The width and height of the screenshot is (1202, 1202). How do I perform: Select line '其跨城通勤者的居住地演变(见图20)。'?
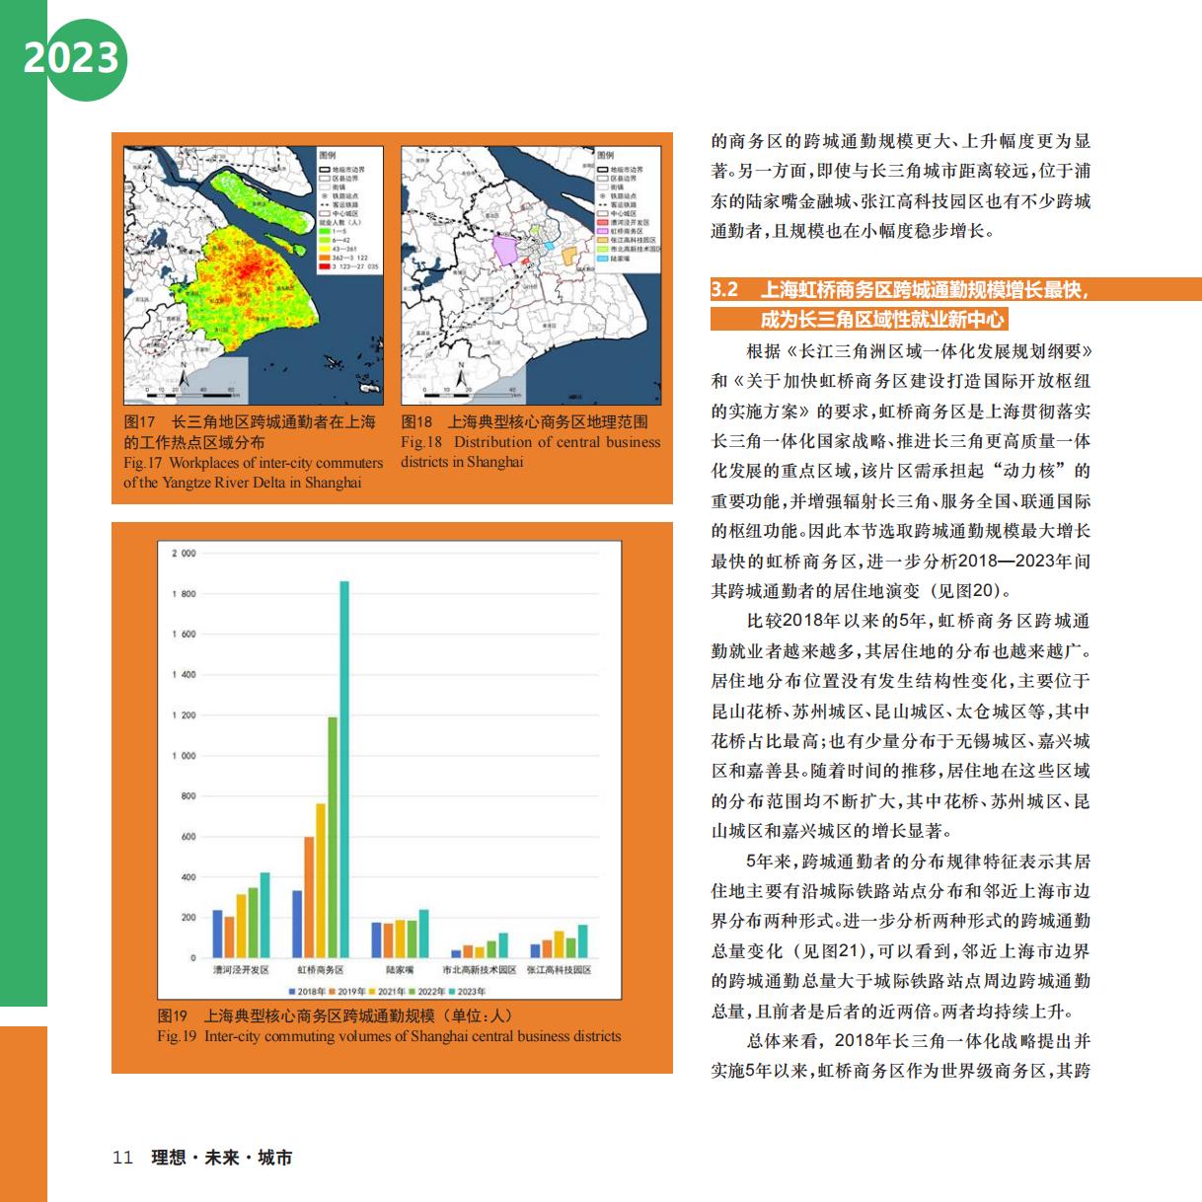pos(863,591)
